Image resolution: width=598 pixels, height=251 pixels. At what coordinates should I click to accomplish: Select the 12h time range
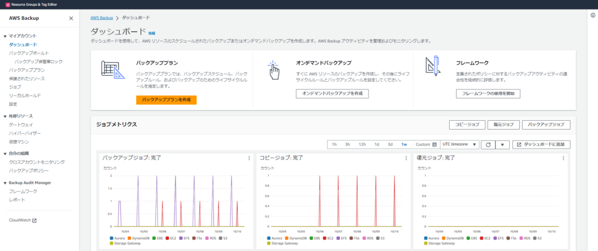pos(362,145)
